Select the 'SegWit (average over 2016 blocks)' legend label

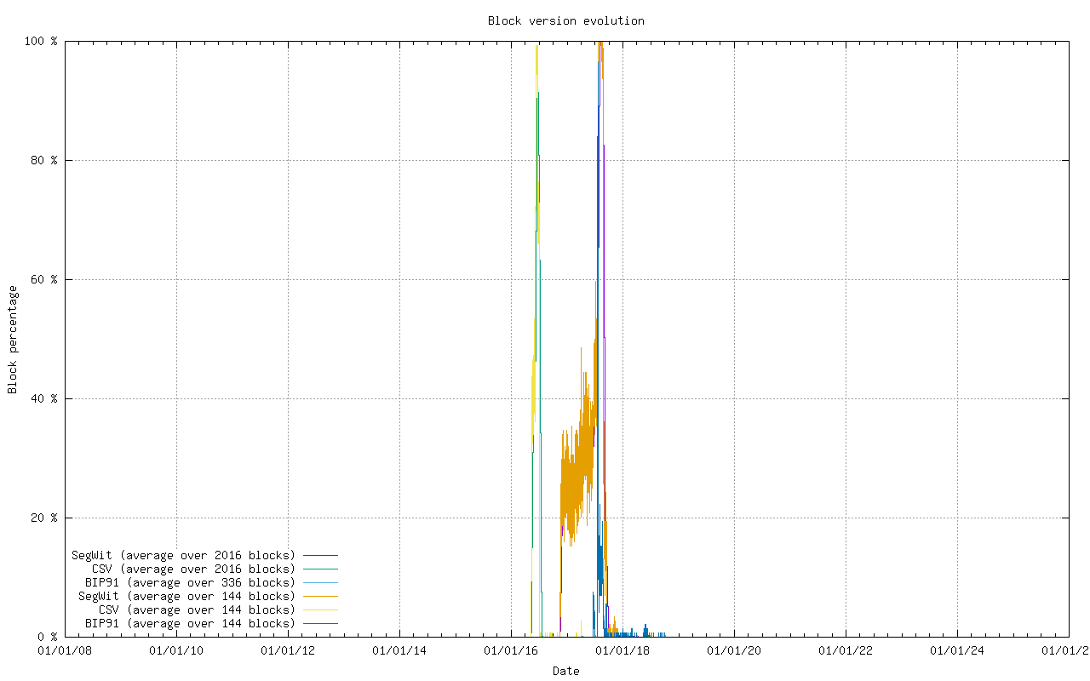(x=183, y=555)
